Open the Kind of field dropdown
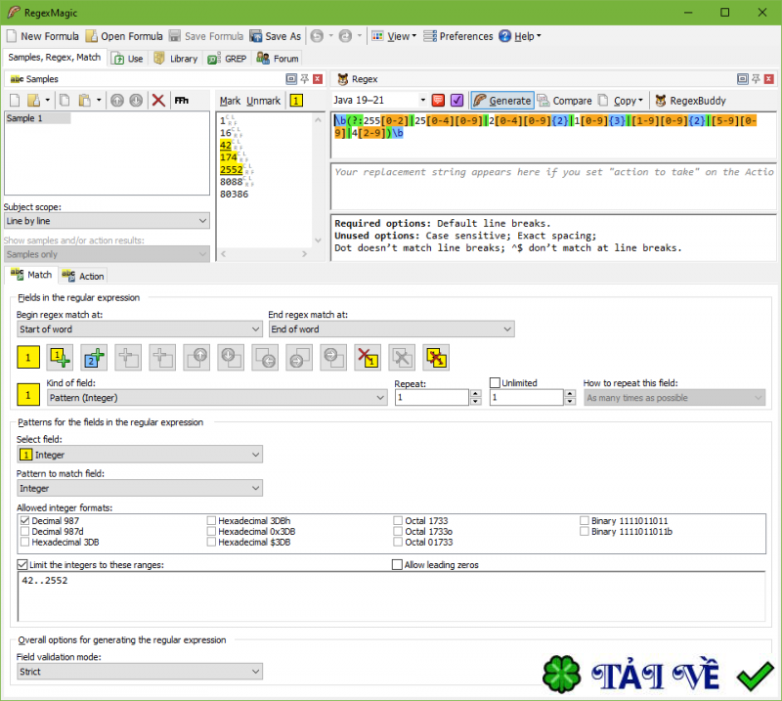The width and height of the screenshot is (782, 701). 217,398
